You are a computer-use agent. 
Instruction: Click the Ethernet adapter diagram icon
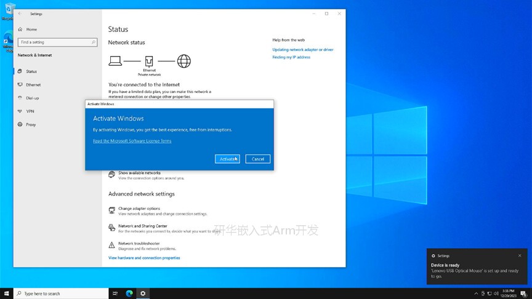[x=149, y=61]
